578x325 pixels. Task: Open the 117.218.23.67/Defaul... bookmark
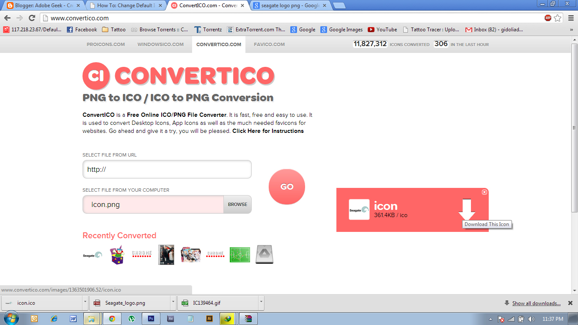coord(33,30)
